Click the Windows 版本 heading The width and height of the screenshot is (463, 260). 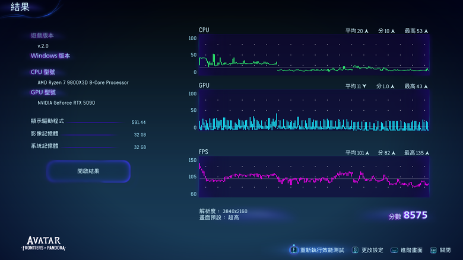click(x=50, y=56)
